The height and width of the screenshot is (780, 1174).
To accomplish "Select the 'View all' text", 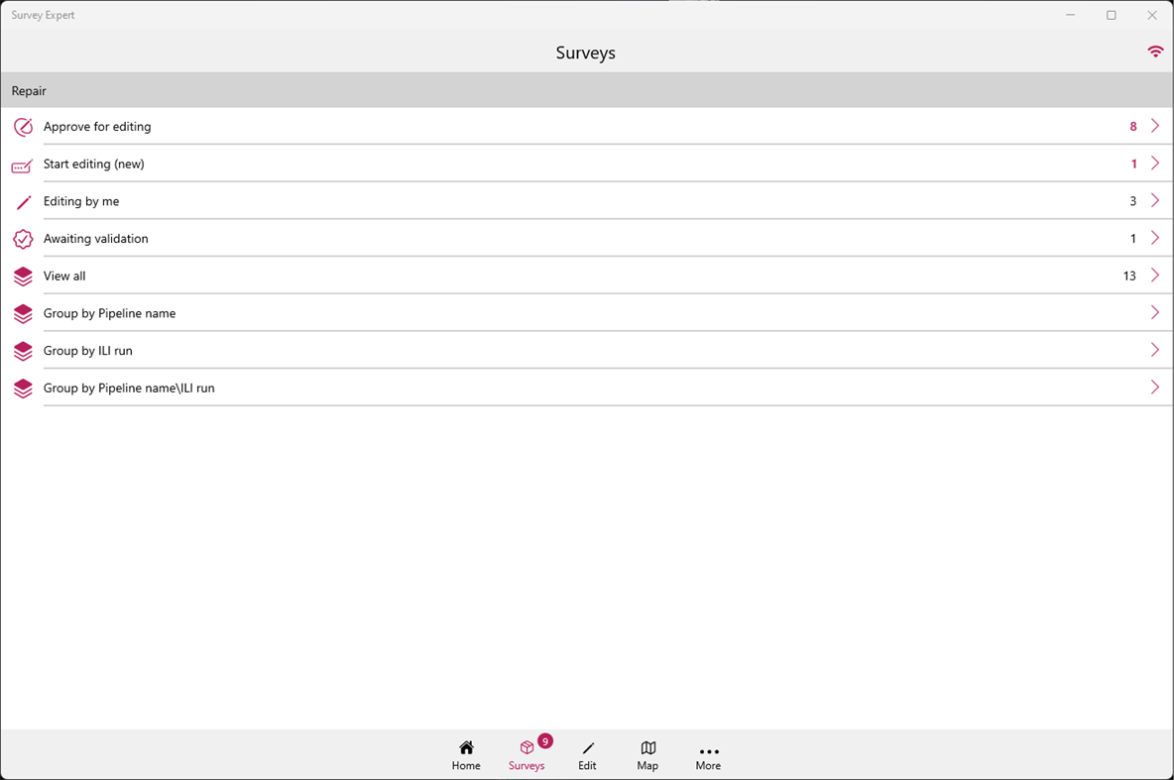I will tap(64, 277).
